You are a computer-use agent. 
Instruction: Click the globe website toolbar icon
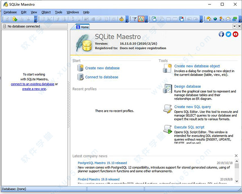point(215,19)
